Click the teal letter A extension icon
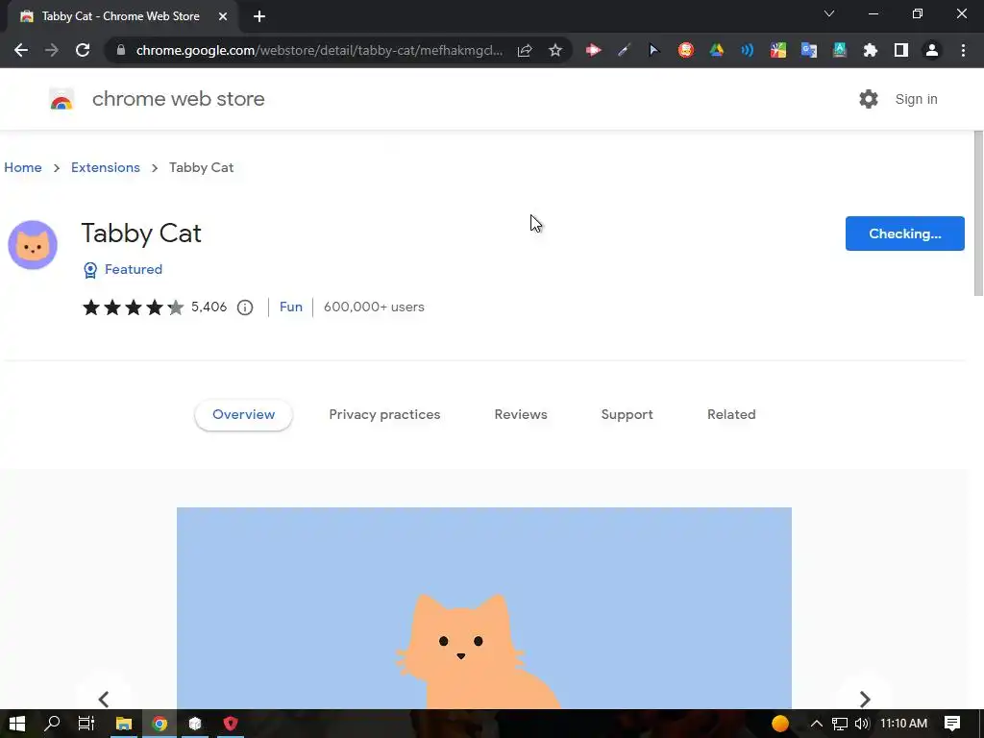Image resolution: width=984 pixels, height=738 pixels. tap(840, 50)
